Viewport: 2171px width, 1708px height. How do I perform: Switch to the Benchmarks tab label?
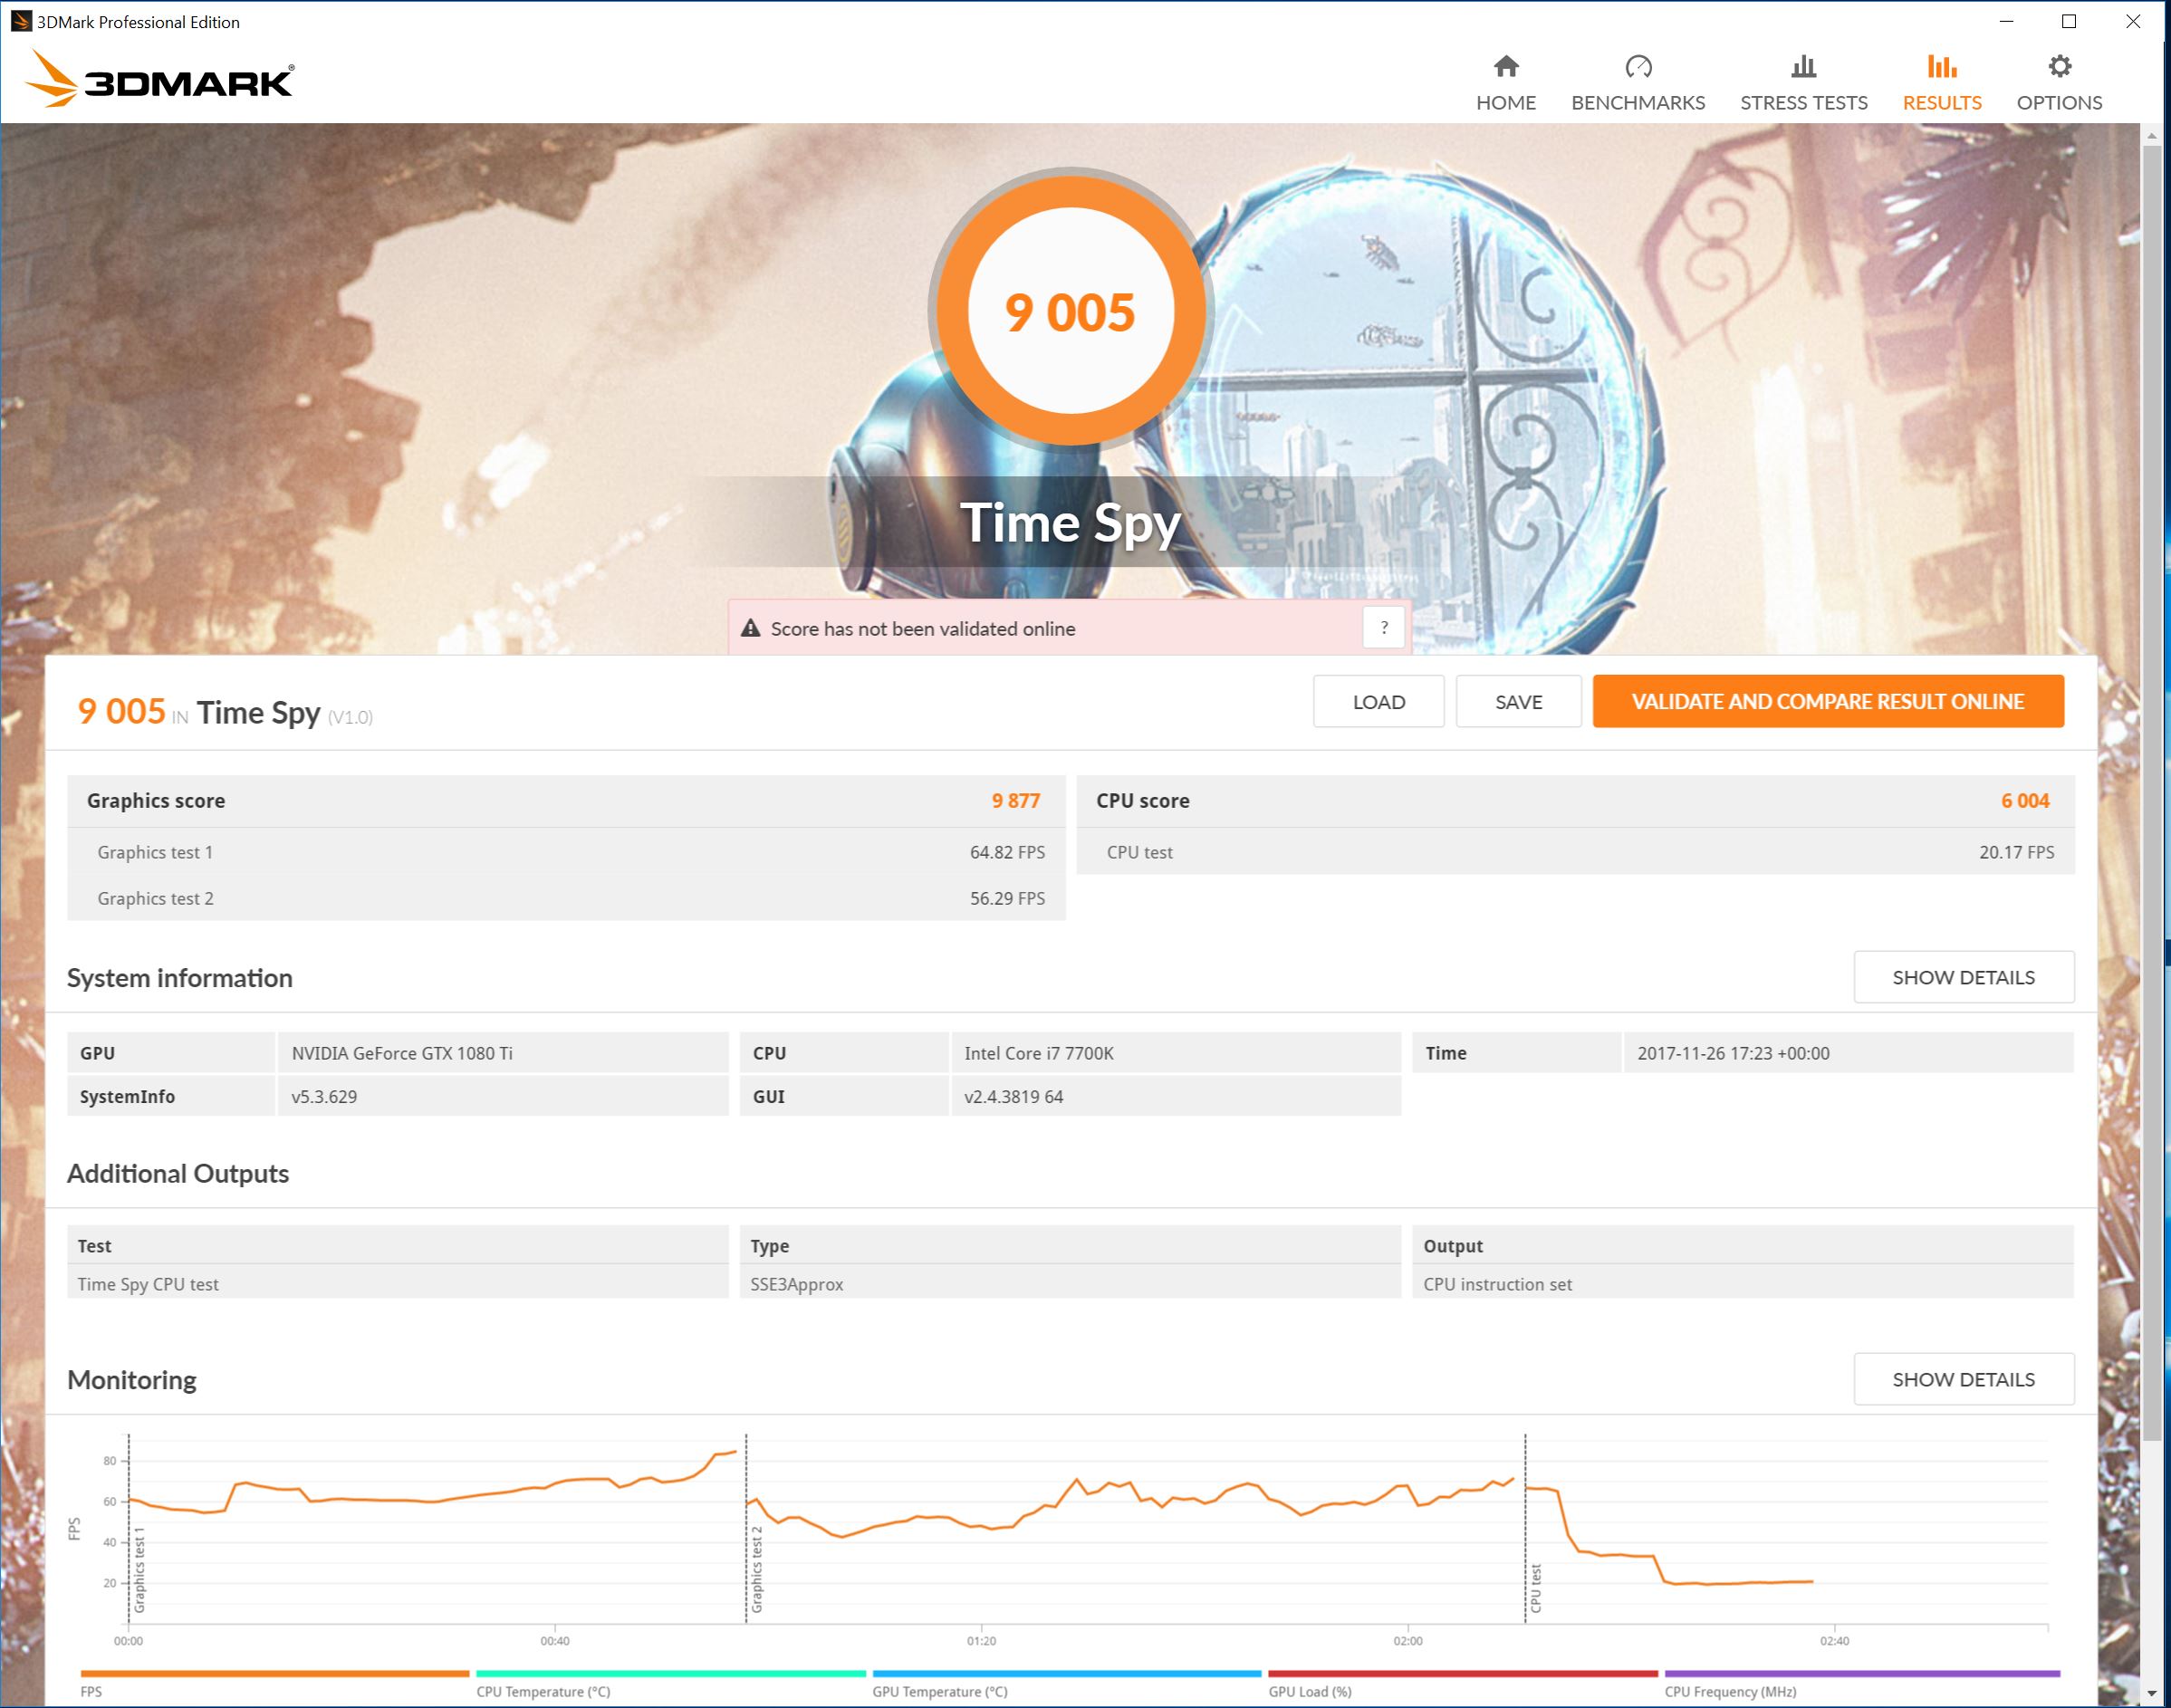(x=1638, y=103)
